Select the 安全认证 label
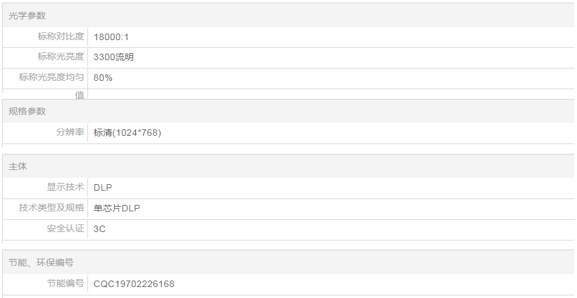 coord(65,229)
